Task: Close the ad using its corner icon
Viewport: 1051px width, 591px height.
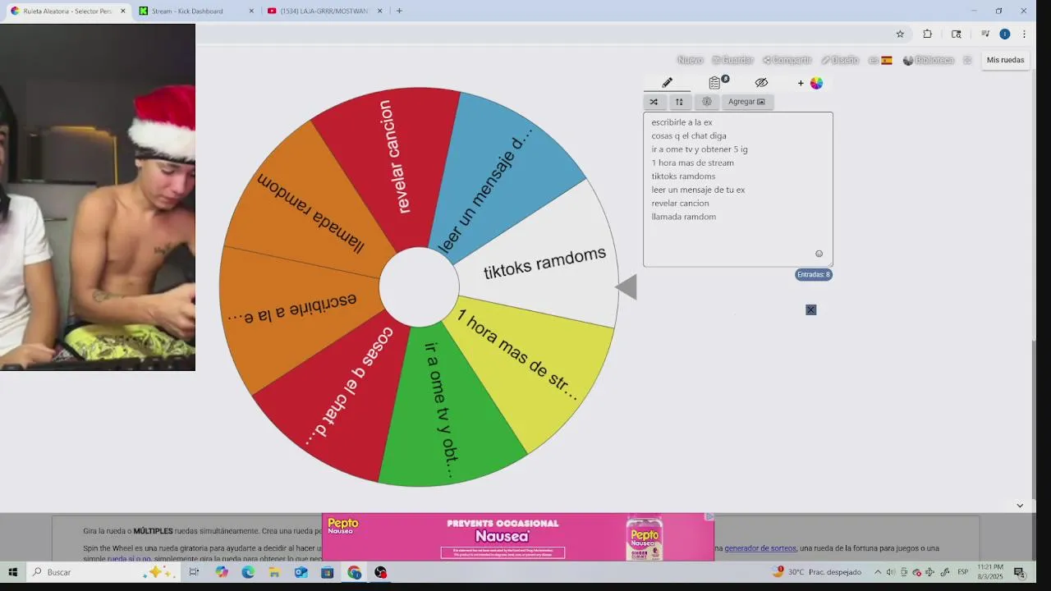Action: click(x=709, y=517)
